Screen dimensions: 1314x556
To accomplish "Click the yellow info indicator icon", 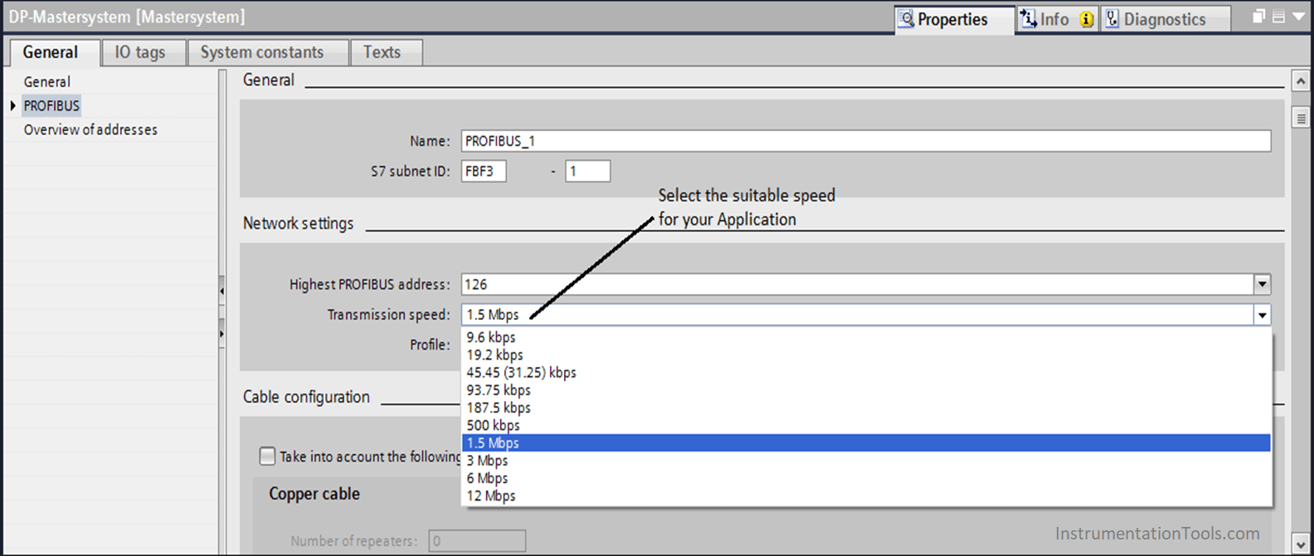I will click(1087, 19).
